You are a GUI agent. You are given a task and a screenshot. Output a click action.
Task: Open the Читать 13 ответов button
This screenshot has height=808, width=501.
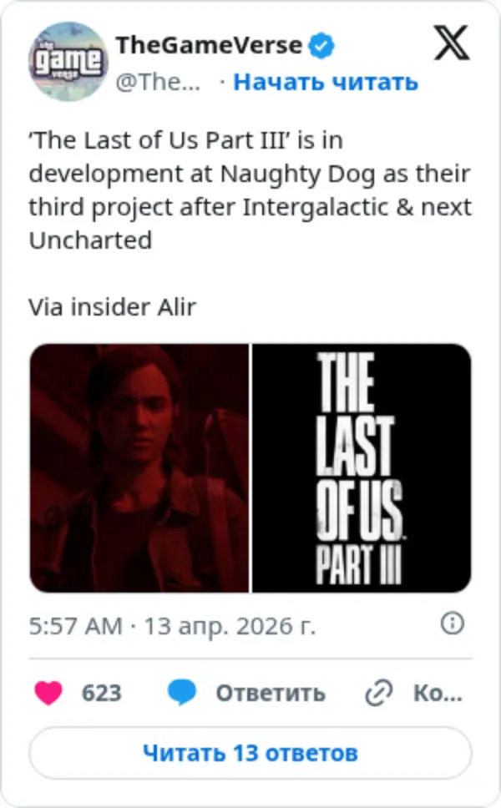250,753
